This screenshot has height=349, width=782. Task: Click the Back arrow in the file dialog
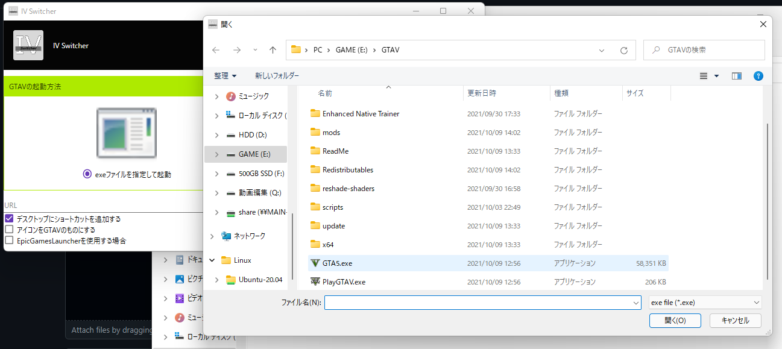[x=216, y=50]
